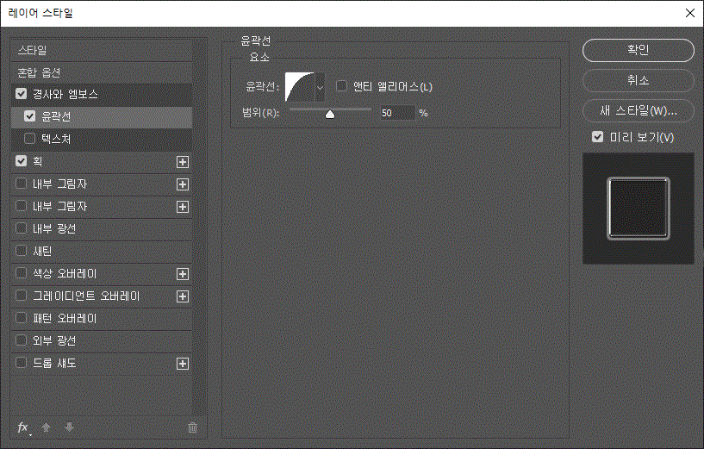
Task: Enable the 드롭 섀도 checkbox
Action: click(21, 363)
